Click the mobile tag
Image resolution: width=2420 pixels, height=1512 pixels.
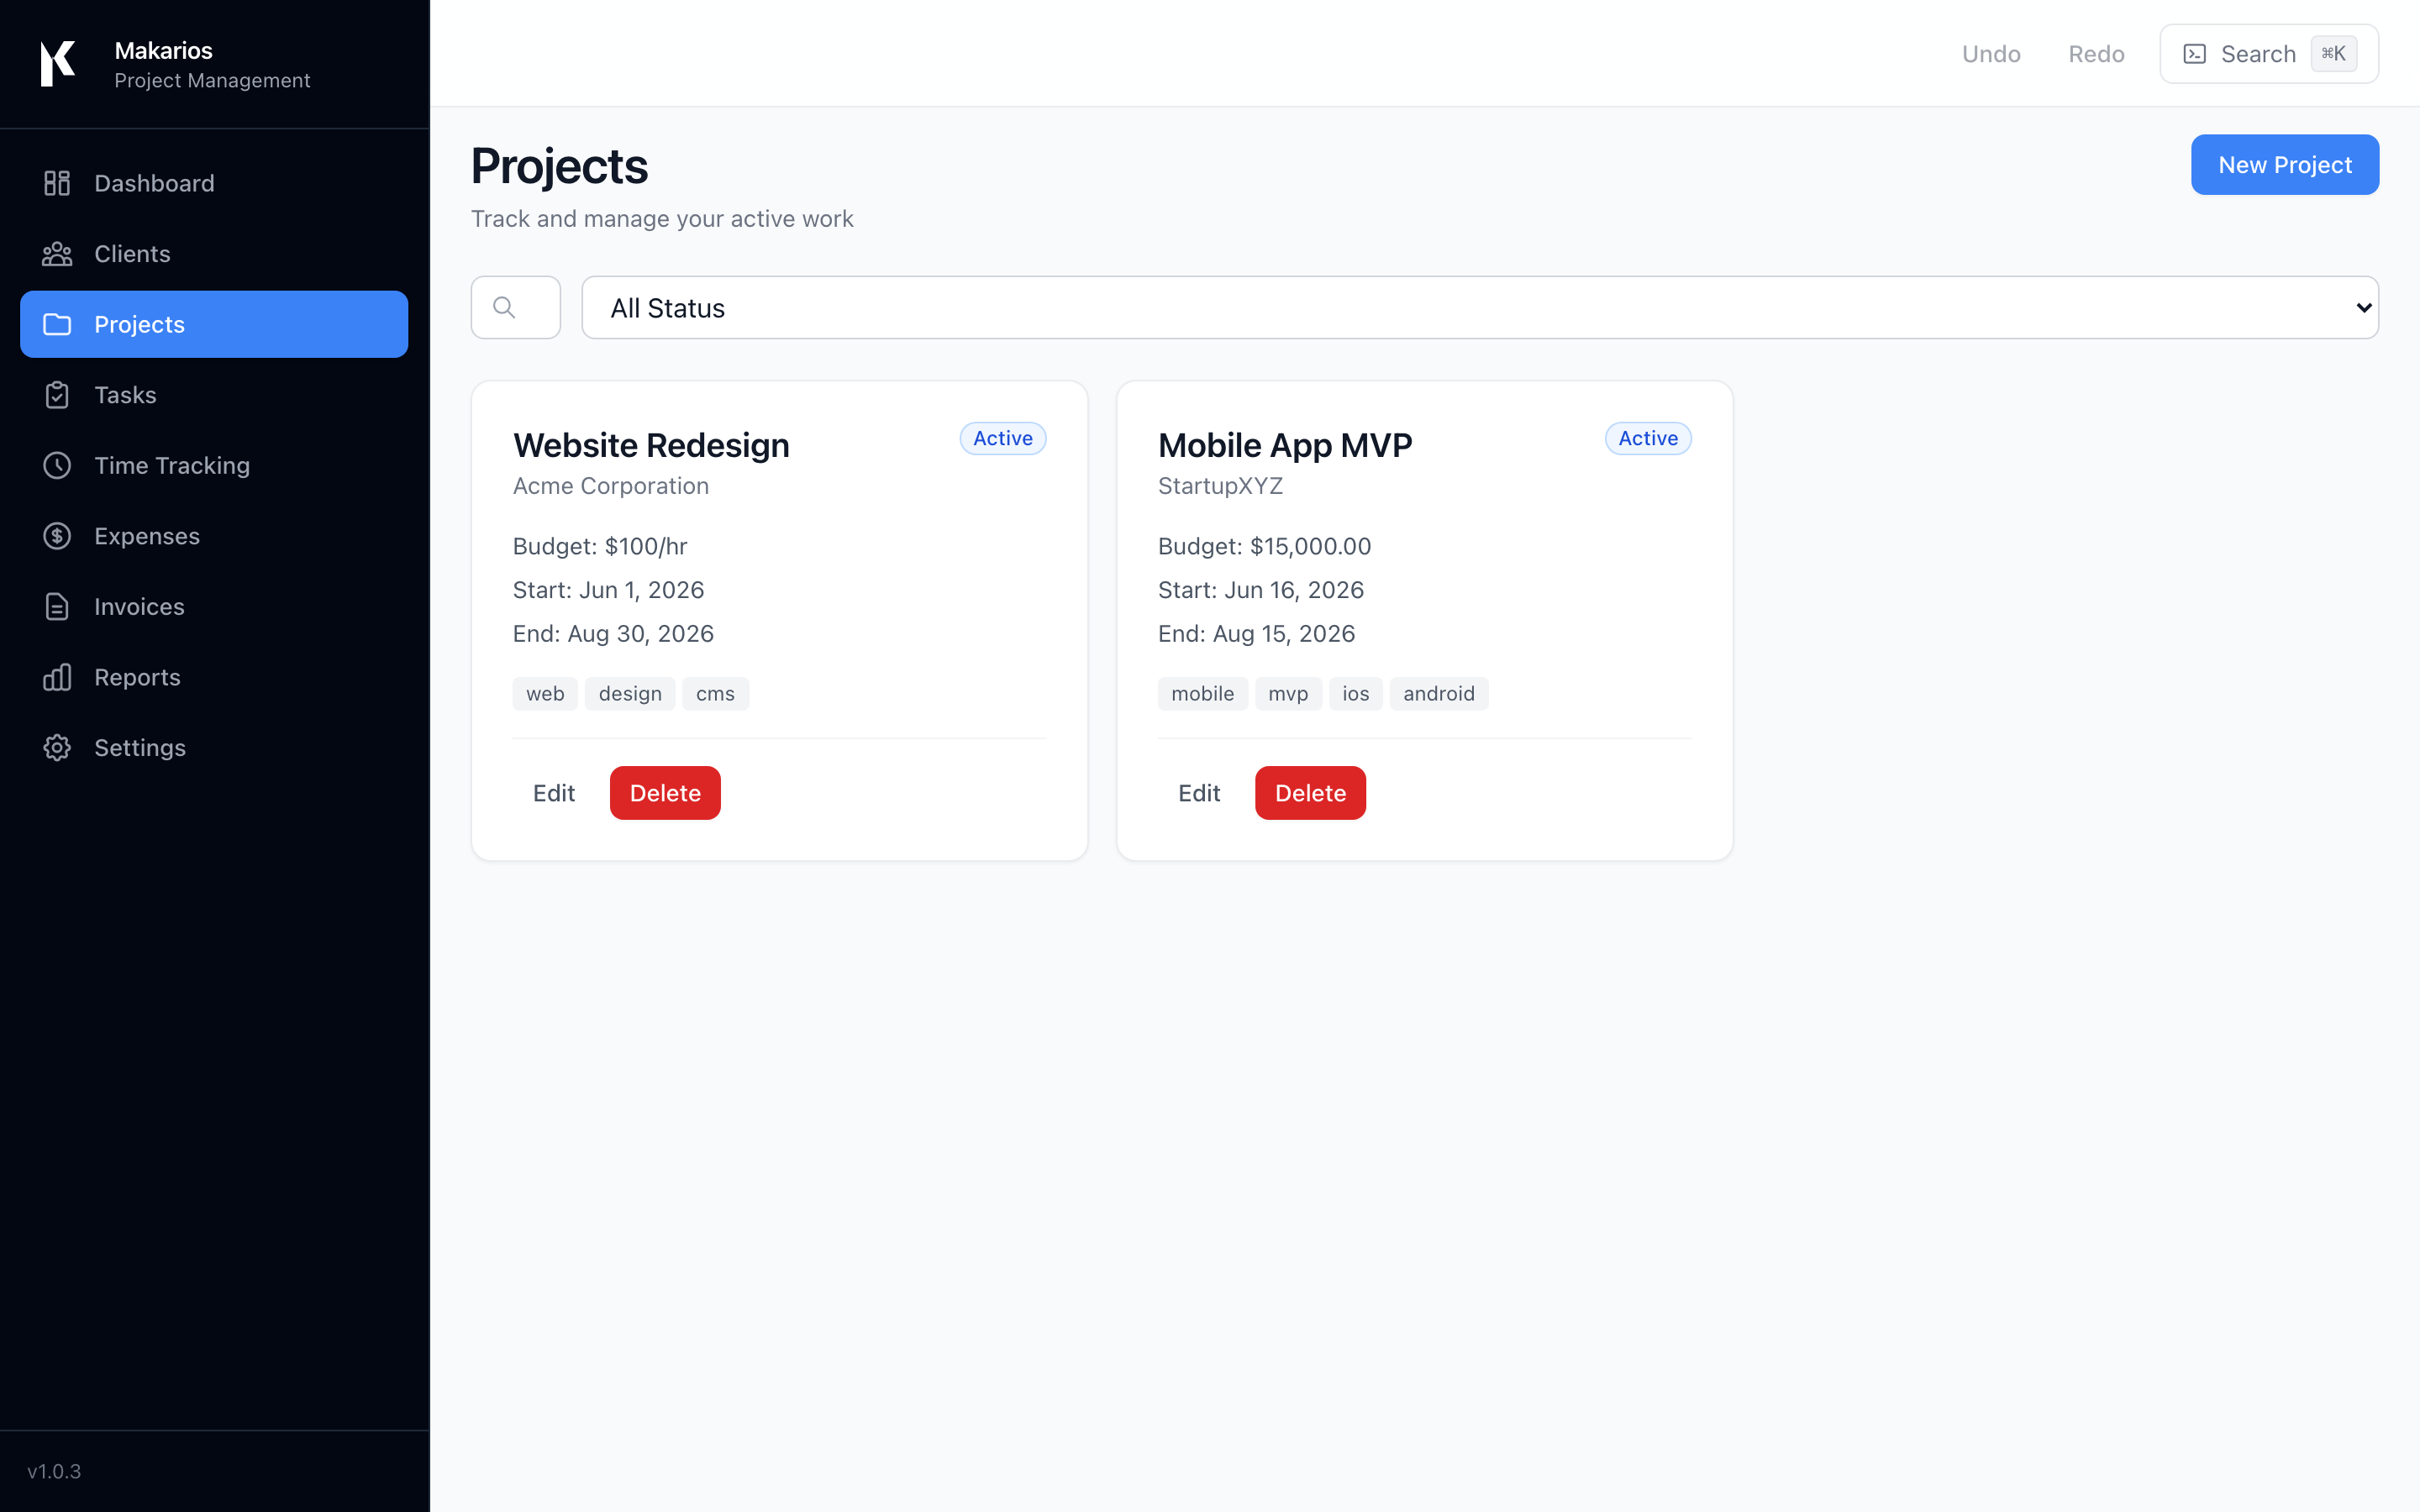click(1203, 693)
